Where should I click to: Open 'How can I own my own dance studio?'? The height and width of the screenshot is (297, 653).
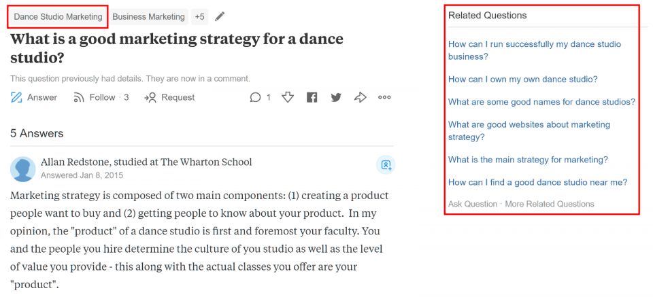[x=522, y=80]
